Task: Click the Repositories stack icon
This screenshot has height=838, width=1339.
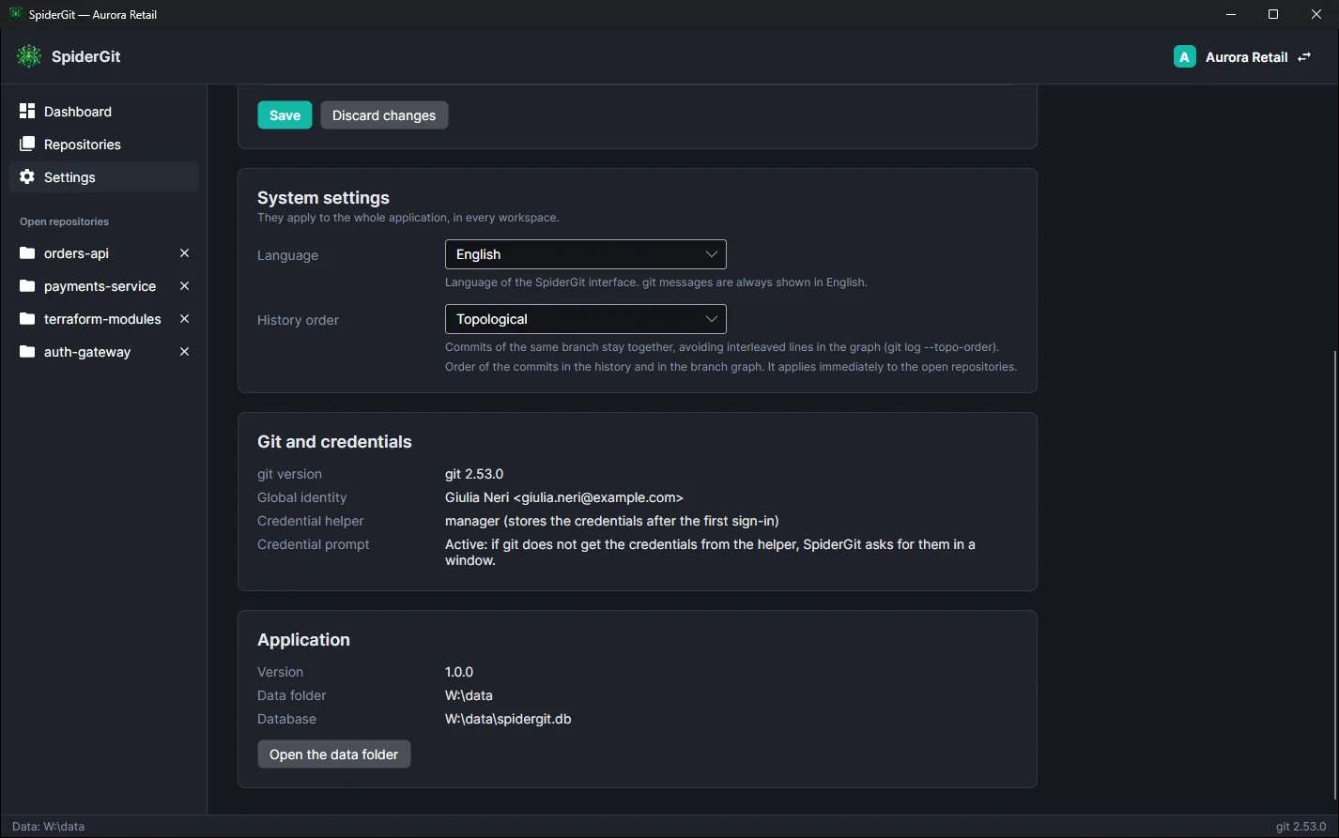Action: [x=27, y=144]
